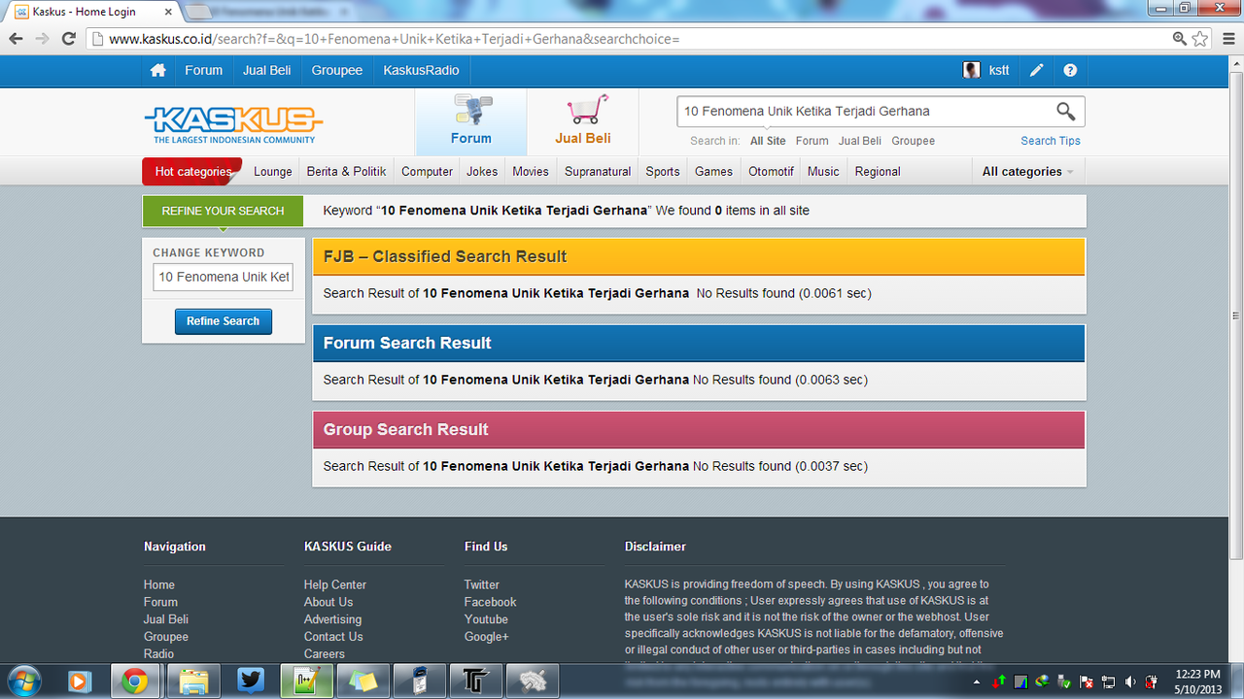Bookmark this page with the star icon
Image resolution: width=1244 pixels, height=699 pixels.
[x=1200, y=39]
